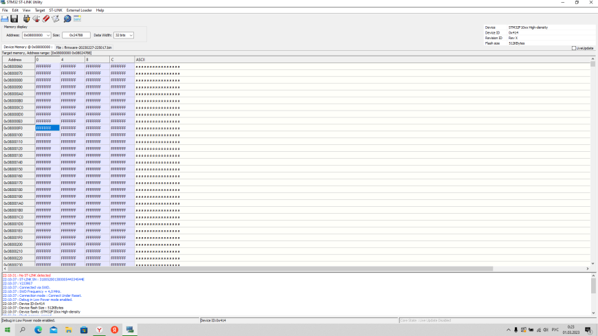
Task: Open the taskbar clock and date
Action: point(571,330)
